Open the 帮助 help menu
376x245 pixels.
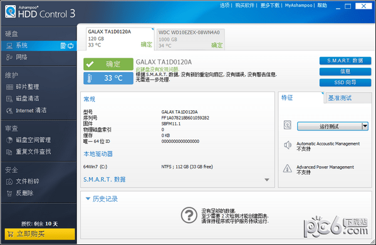322,5
